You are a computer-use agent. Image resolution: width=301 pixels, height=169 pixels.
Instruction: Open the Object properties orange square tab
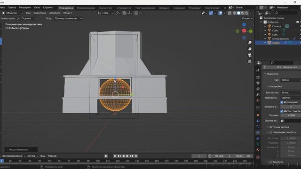(258, 115)
